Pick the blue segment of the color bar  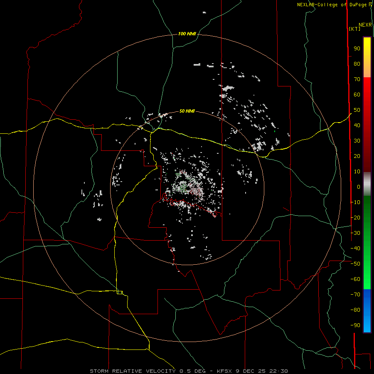pos(367,310)
